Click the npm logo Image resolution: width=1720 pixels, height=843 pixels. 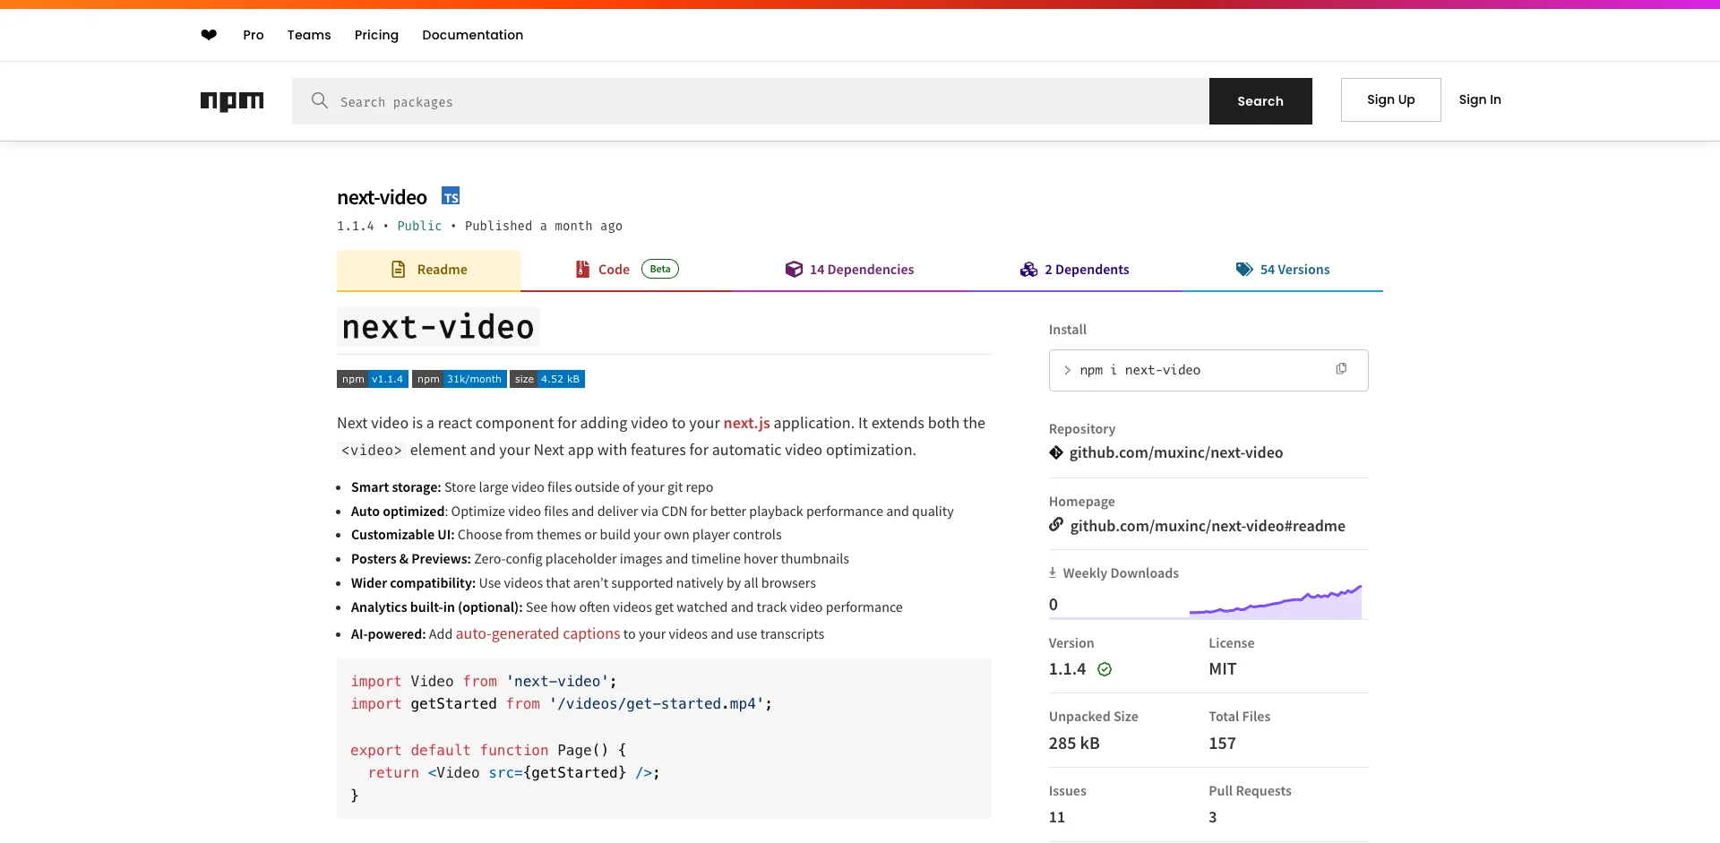232,101
